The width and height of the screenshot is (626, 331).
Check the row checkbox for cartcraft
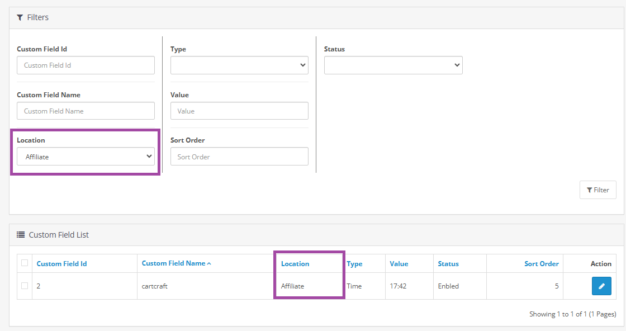click(25, 286)
